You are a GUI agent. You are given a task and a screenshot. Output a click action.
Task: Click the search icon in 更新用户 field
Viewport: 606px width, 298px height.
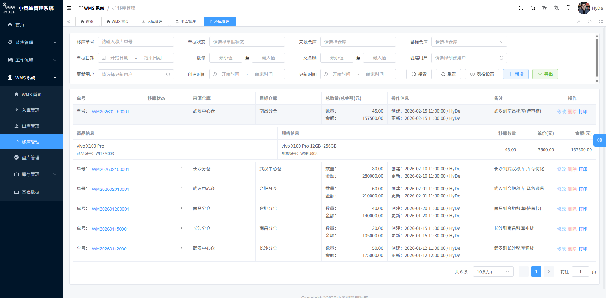click(x=168, y=74)
